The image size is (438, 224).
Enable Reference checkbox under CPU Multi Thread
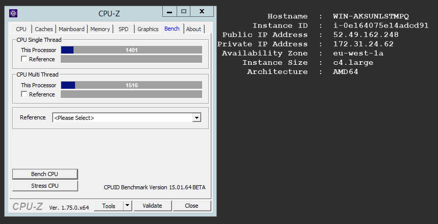click(x=25, y=94)
